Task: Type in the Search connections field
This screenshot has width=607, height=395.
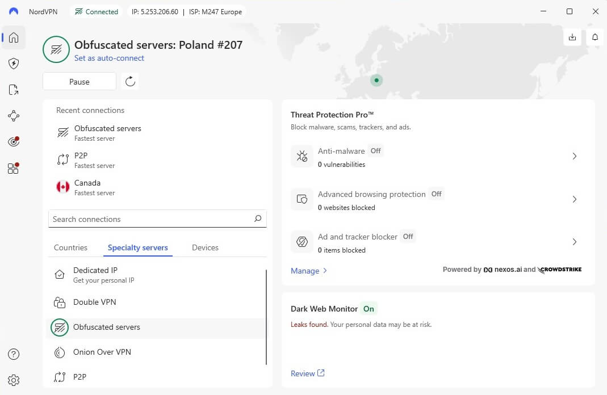Action: point(148,219)
